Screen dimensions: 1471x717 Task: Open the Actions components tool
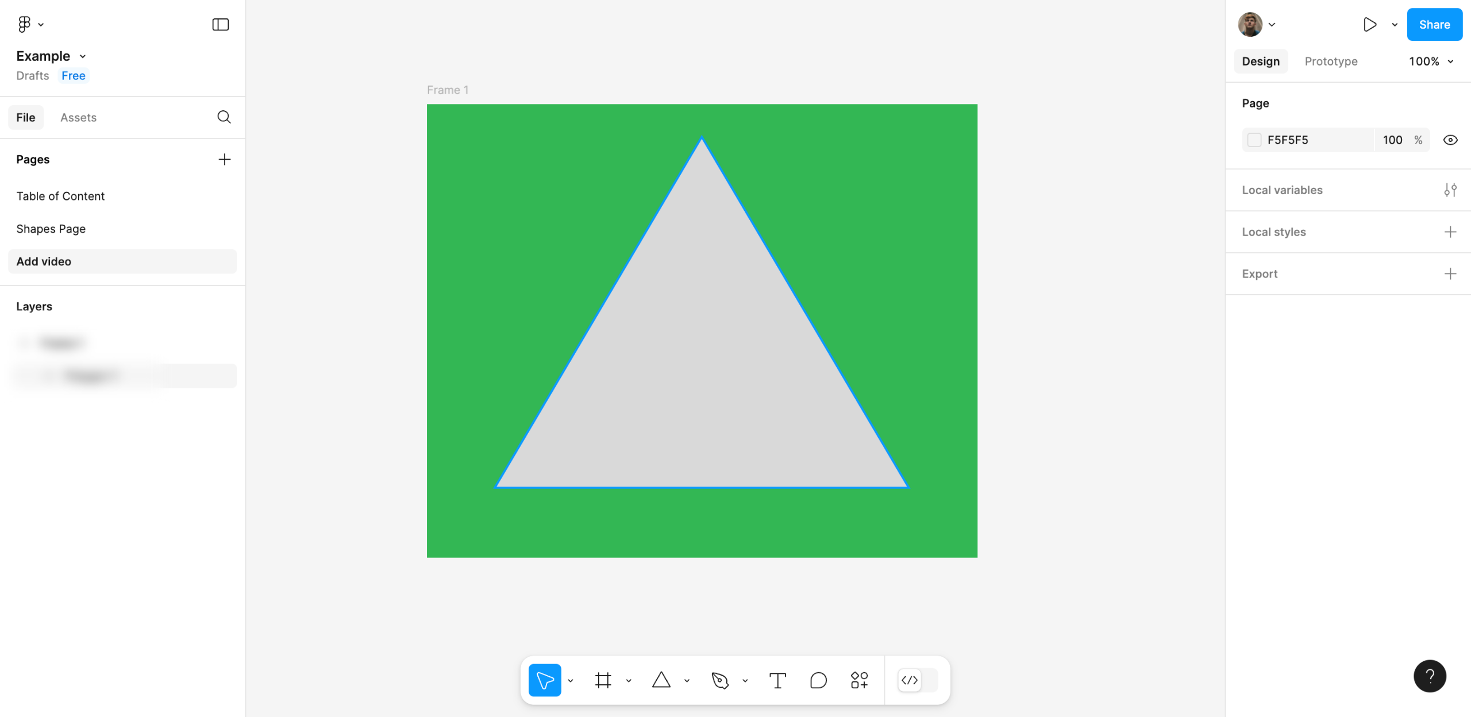click(x=859, y=680)
